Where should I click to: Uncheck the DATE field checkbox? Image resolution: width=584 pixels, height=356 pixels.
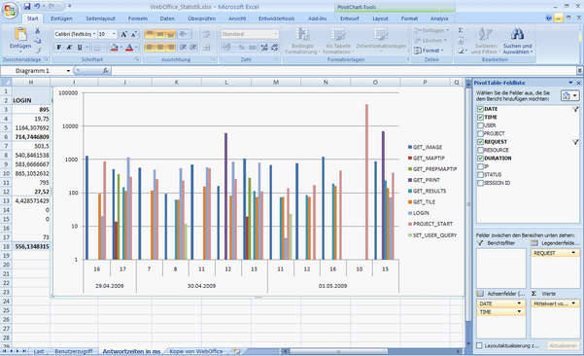coord(480,109)
